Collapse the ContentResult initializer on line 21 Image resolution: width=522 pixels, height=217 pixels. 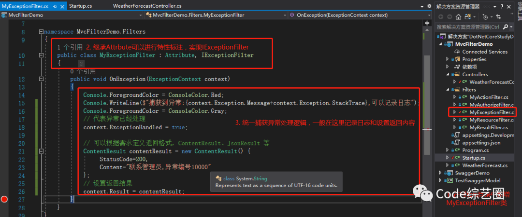41,151
